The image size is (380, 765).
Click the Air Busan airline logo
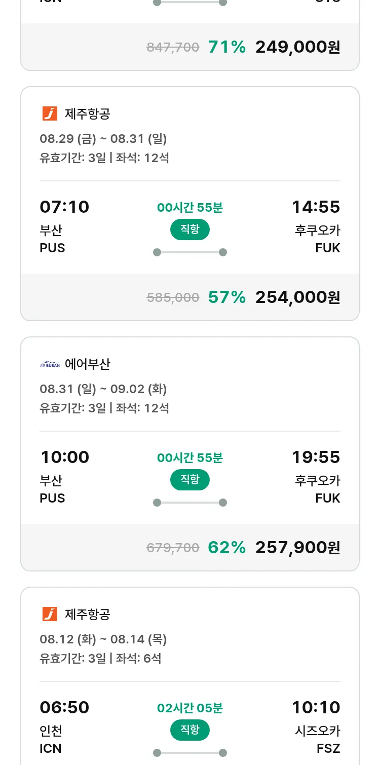coord(50,364)
